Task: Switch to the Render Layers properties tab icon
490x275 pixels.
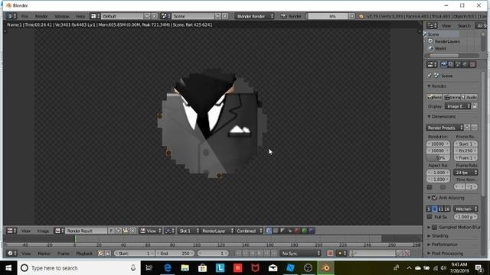Action: click(x=451, y=64)
